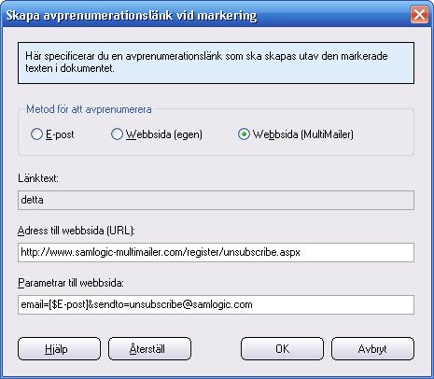Reset values with the Återställ button
The image size is (434, 379).
149,349
